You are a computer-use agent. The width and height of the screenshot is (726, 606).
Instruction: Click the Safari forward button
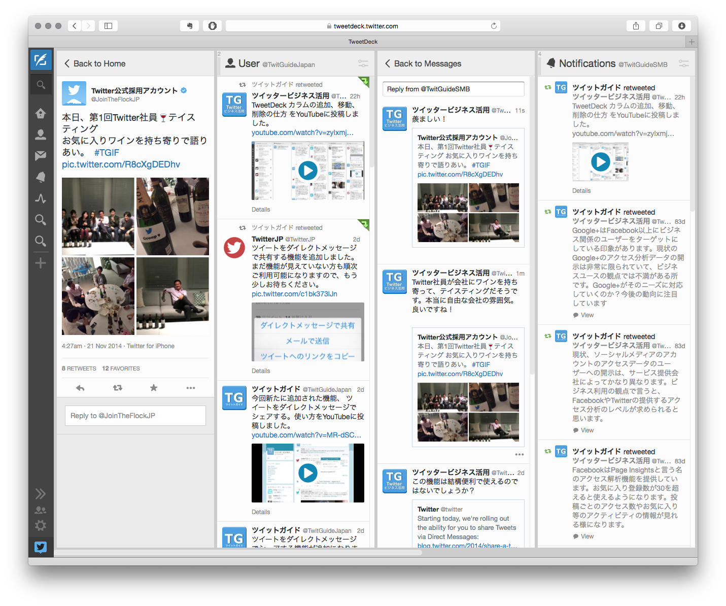coord(88,26)
